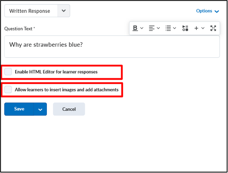This screenshot has height=173, width=228.
Task: Expand the chevron beside plus icon
Action: coord(203,28)
